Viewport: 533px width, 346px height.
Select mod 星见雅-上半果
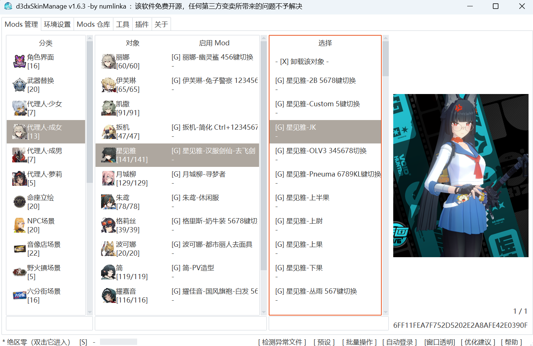coord(325,202)
